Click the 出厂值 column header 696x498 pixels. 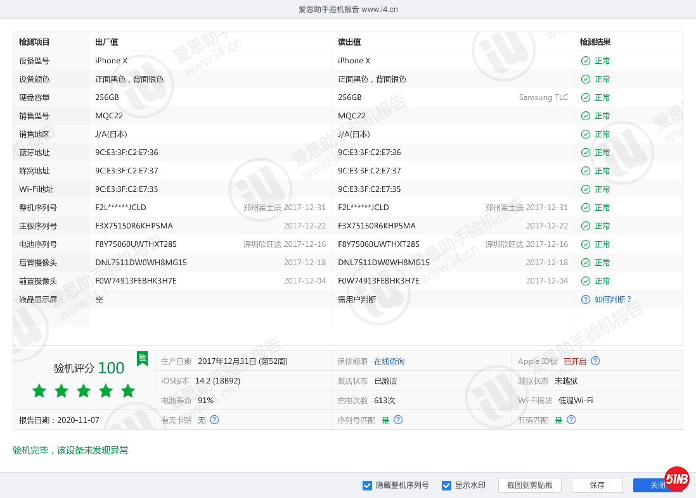click(x=106, y=42)
